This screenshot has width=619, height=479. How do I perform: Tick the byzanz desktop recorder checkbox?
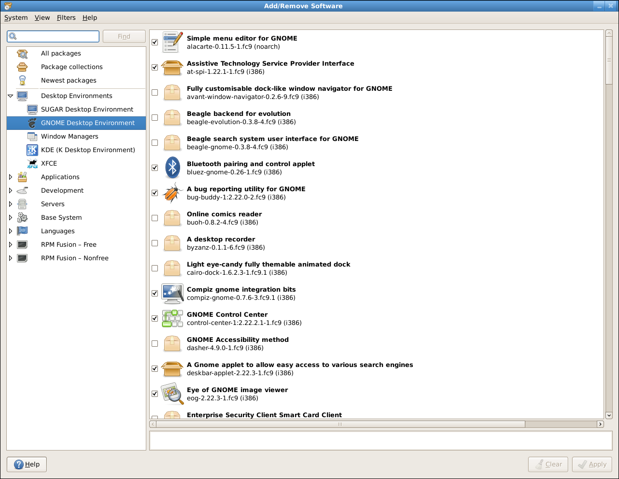[155, 243]
